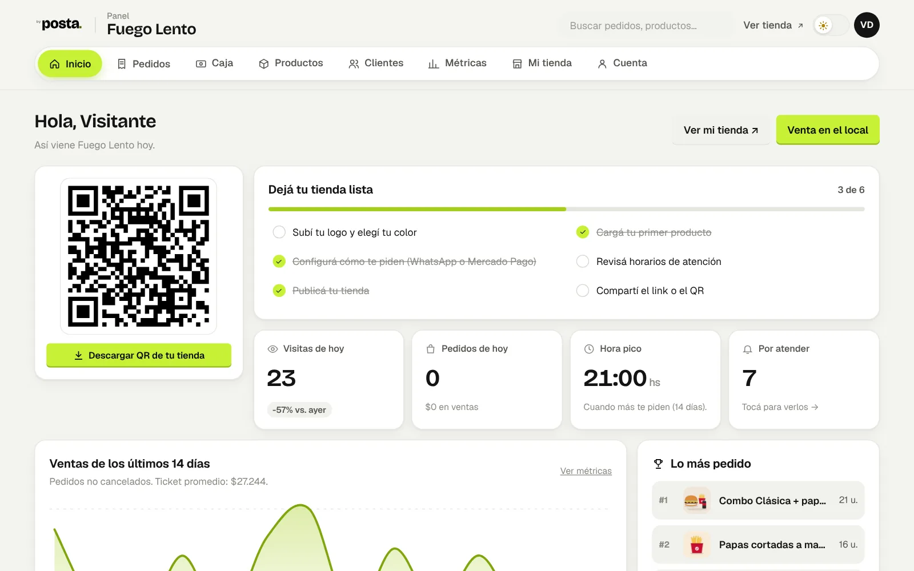Viewport: 914px width, 571px height.
Task: Open the Productos tab
Action: pos(291,63)
